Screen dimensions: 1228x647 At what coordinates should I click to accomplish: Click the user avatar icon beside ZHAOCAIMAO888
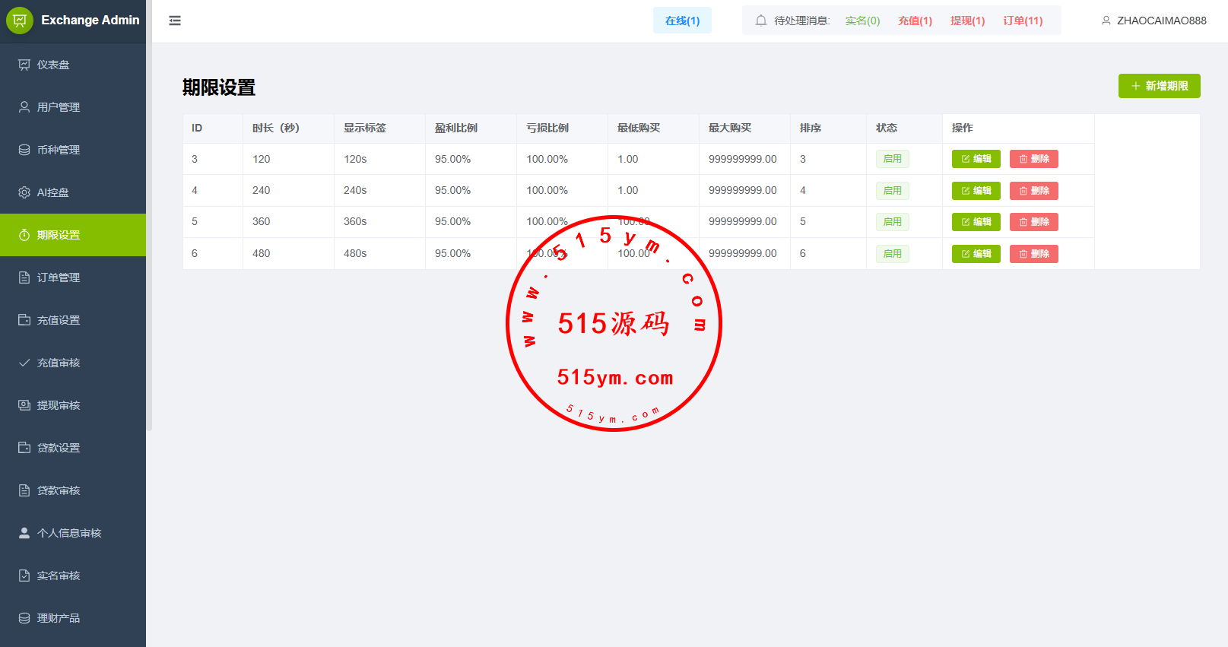click(1106, 21)
